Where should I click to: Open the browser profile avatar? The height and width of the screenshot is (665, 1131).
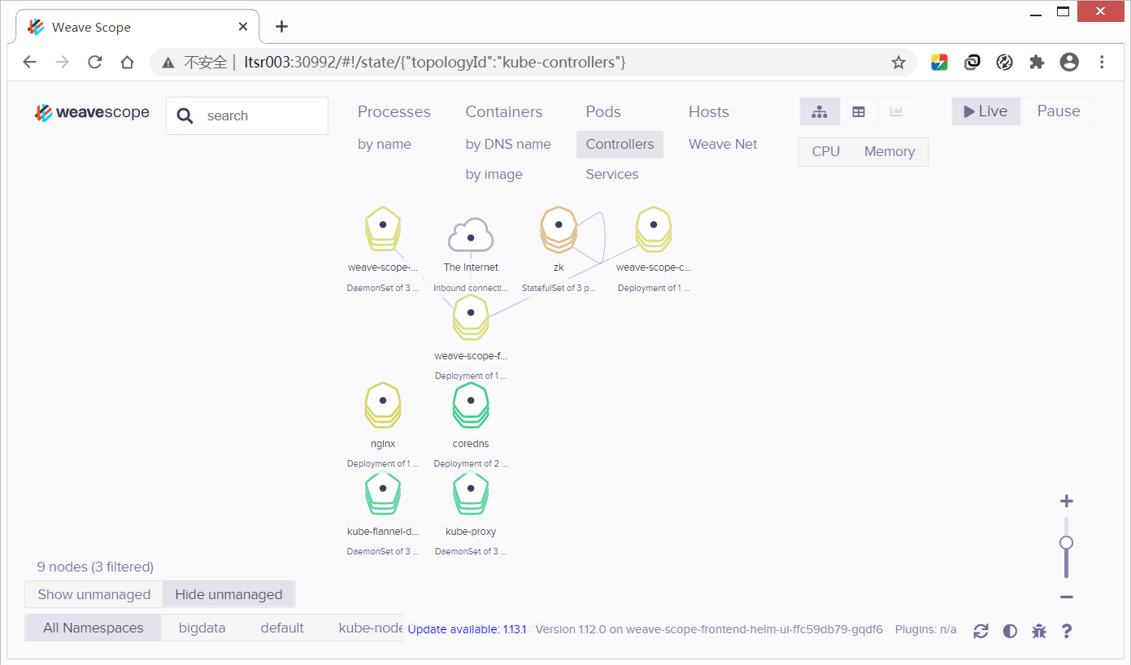point(1069,62)
